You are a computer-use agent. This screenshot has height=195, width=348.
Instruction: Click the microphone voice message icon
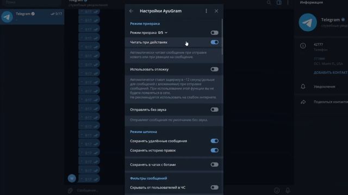pos(288,190)
